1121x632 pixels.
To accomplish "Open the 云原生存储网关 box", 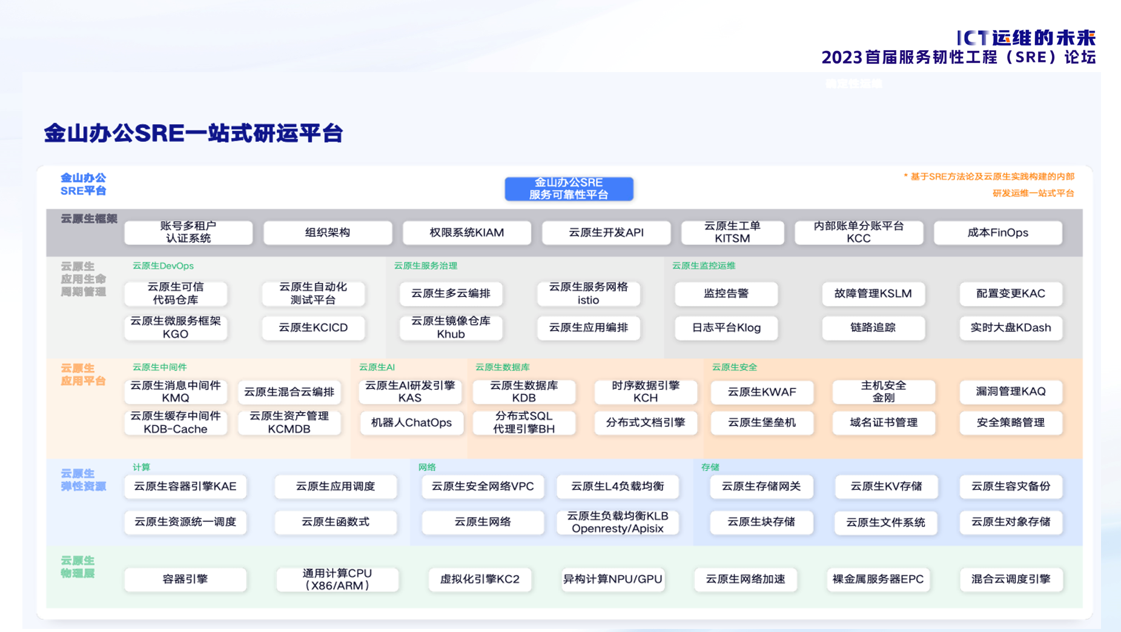I will coord(761,486).
